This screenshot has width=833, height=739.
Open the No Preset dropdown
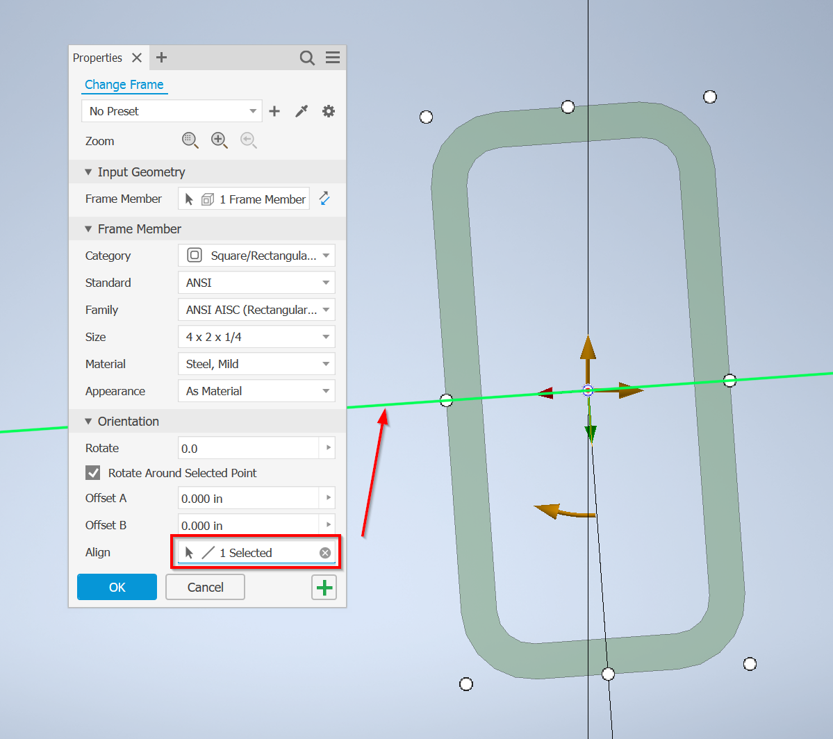pyautogui.click(x=172, y=111)
